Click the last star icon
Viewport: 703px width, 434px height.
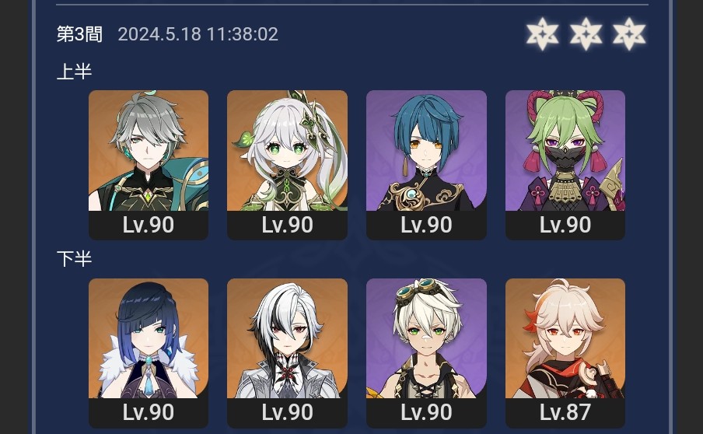629,33
